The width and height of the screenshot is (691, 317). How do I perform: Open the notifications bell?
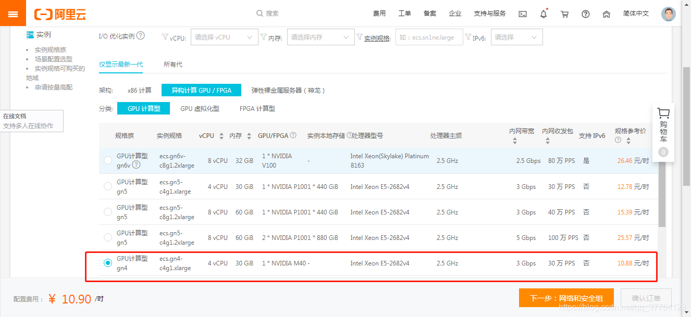pyautogui.click(x=544, y=14)
